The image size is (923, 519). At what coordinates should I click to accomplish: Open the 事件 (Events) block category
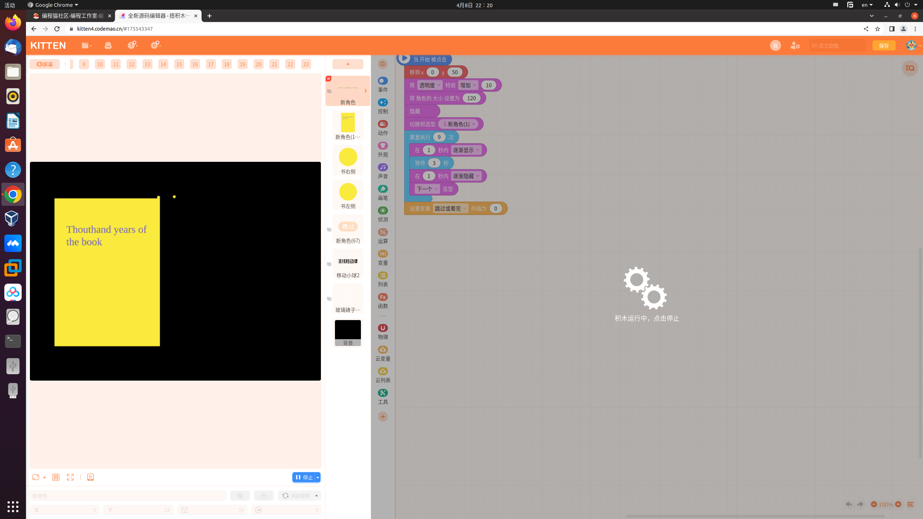click(x=383, y=85)
